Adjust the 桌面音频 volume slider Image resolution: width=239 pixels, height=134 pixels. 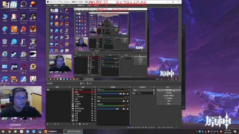[x=110, y=109]
